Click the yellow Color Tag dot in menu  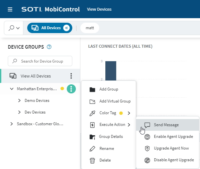(x=121, y=113)
